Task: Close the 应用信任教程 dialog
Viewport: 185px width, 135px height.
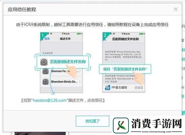Action: coord(176,9)
